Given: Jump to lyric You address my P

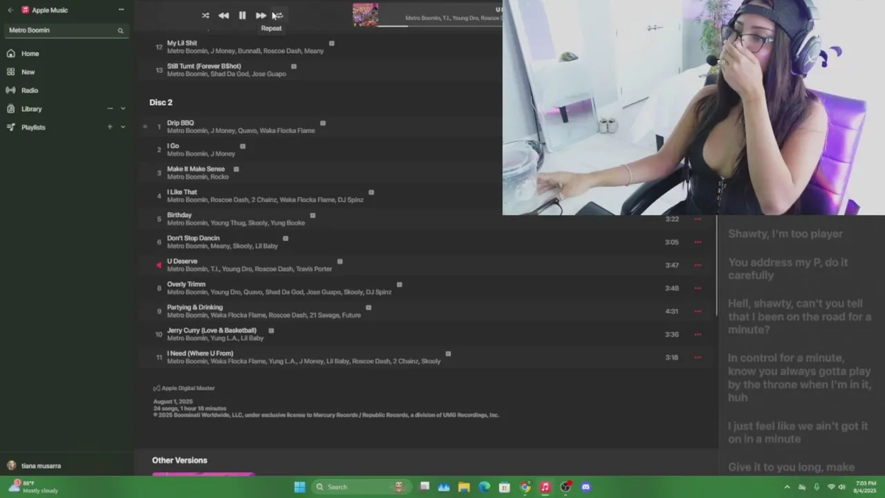Looking at the screenshot, I should coord(788,268).
